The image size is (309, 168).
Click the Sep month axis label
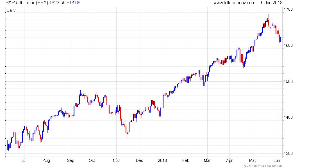tap(71, 161)
